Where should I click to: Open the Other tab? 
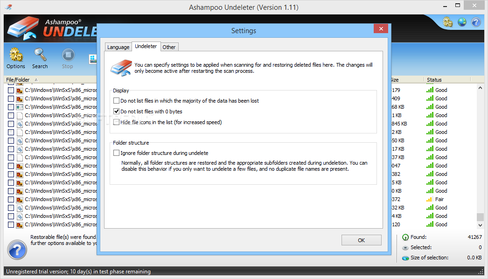[x=169, y=47]
